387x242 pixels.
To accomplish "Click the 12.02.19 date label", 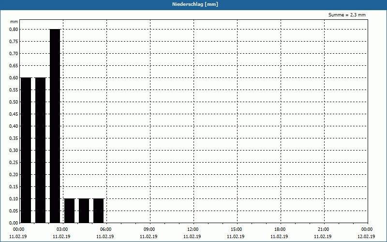I will (366, 237).
